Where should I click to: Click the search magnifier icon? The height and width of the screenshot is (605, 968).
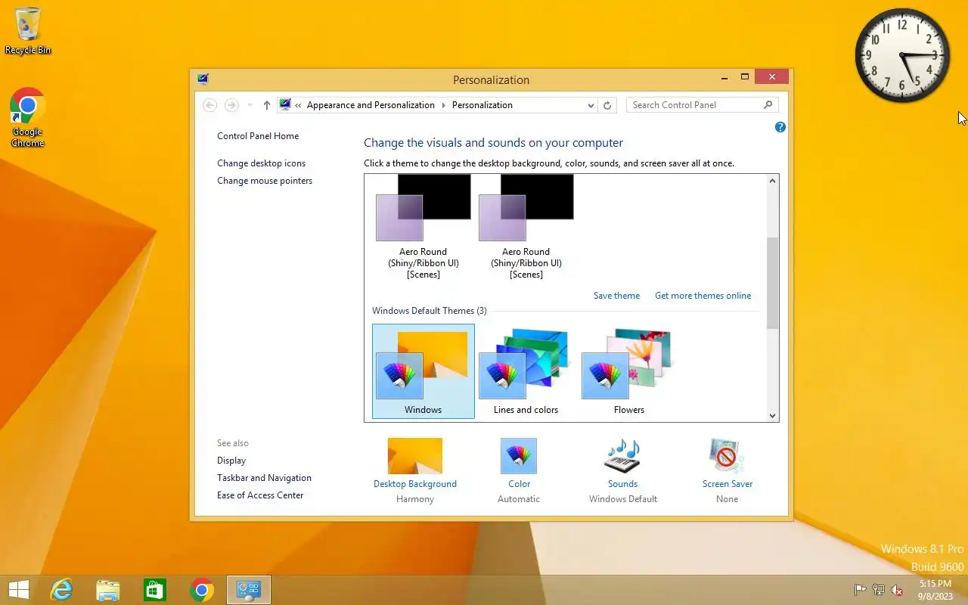(768, 105)
